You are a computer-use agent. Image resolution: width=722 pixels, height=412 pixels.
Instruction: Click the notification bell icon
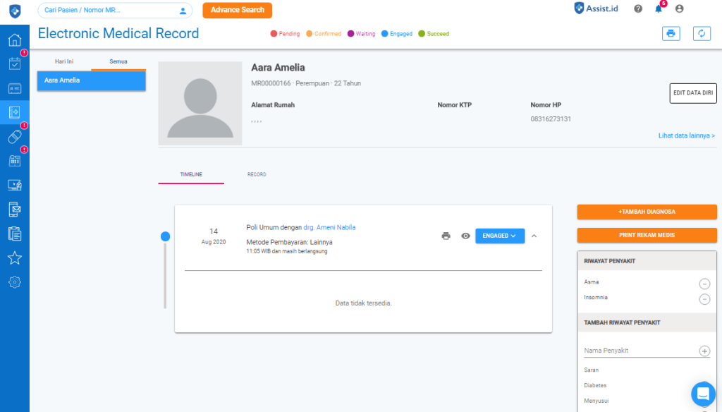click(659, 9)
